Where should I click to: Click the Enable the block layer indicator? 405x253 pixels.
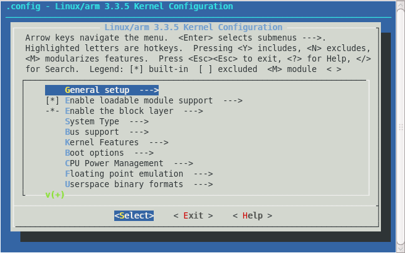(52, 111)
